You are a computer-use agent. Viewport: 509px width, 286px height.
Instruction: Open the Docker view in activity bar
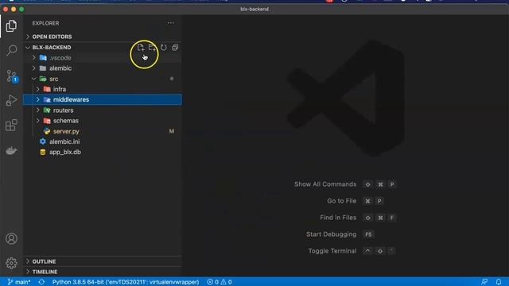pos(11,150)
